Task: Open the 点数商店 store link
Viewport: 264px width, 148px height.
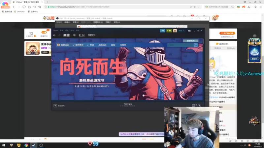Action: (x=102, y=45)
